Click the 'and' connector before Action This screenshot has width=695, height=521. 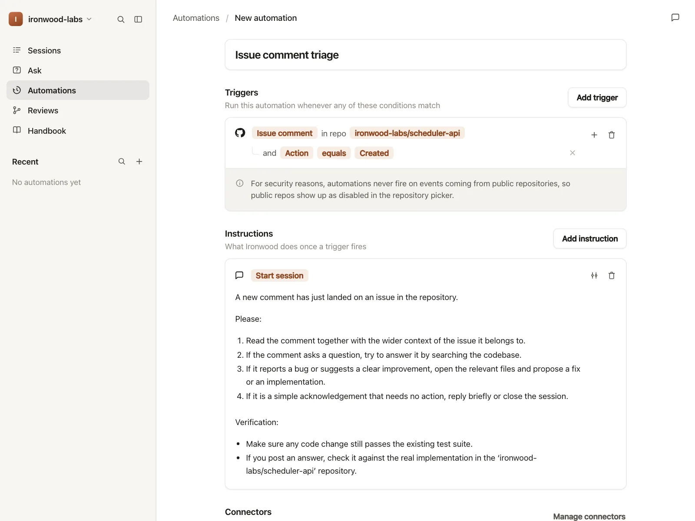[x=269, y=153]
